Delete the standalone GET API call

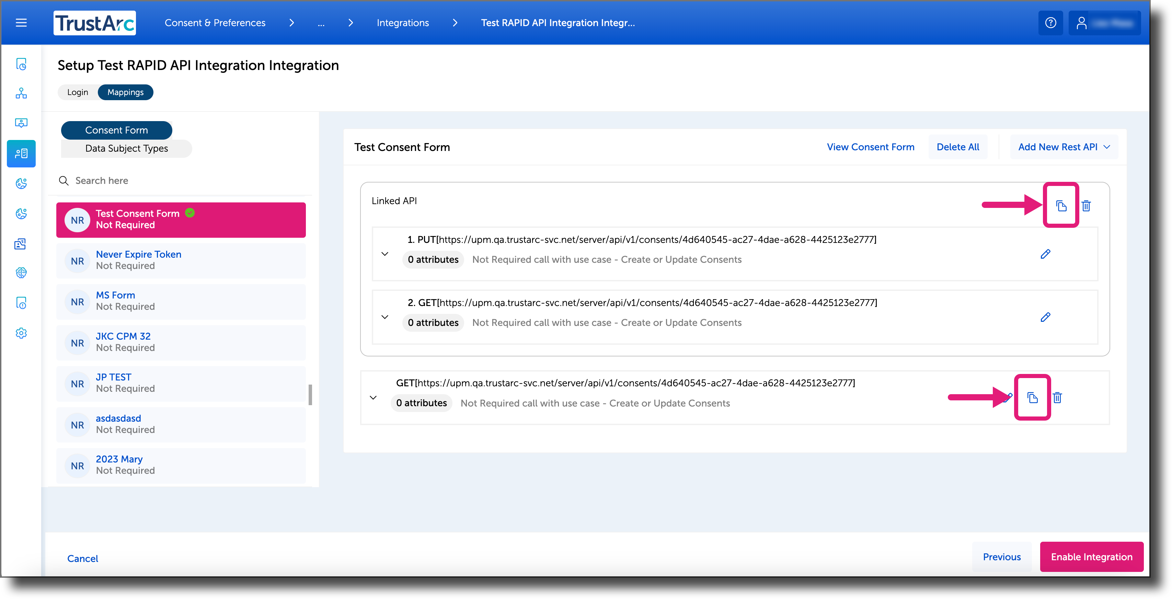pyautogui.click(x=1057, y=398)
